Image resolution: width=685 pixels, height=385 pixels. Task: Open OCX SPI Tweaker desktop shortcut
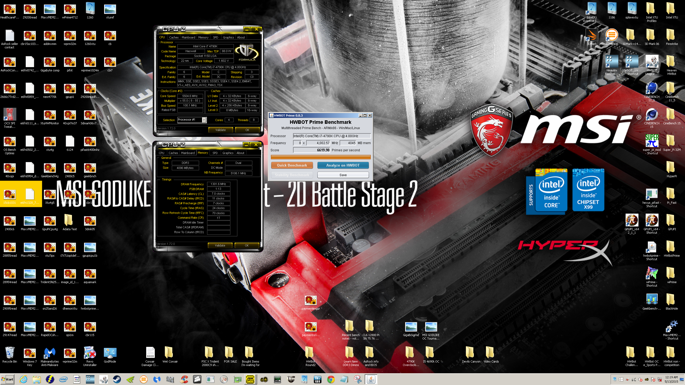click(10, 118)
